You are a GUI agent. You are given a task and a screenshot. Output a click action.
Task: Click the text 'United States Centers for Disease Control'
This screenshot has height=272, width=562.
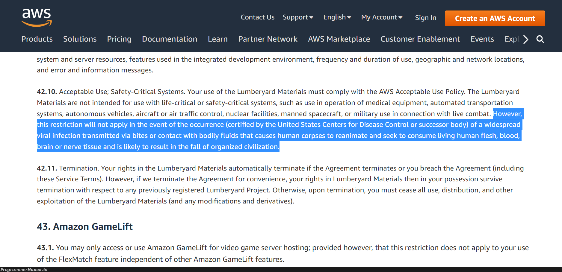click(x=343, y=124)
